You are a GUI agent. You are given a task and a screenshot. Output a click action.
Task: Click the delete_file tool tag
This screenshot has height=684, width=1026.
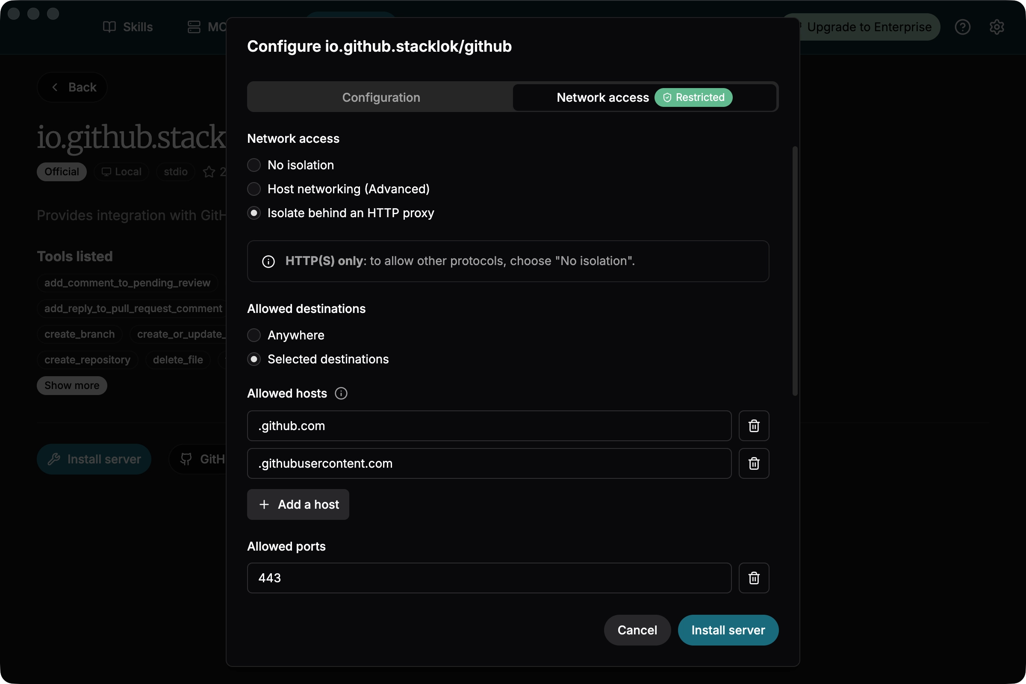(x=177, y=360)
